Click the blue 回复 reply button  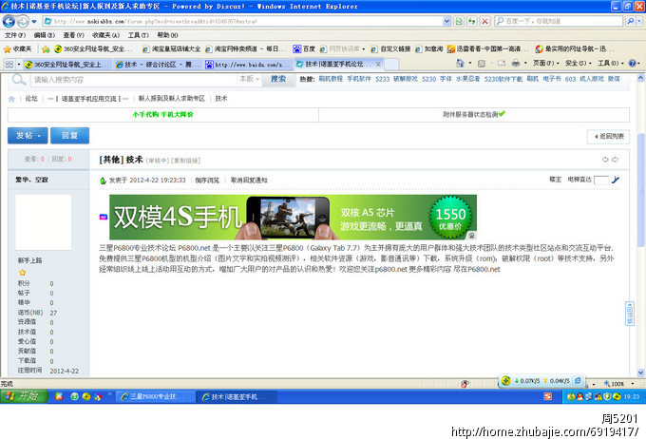(x=75, y=136)
